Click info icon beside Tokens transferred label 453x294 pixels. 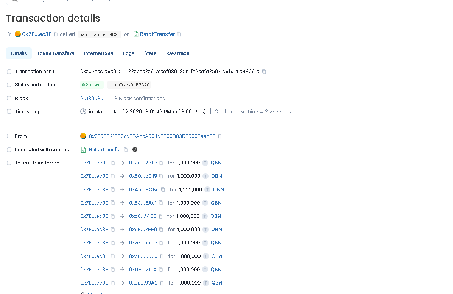(x=9, y=163)
